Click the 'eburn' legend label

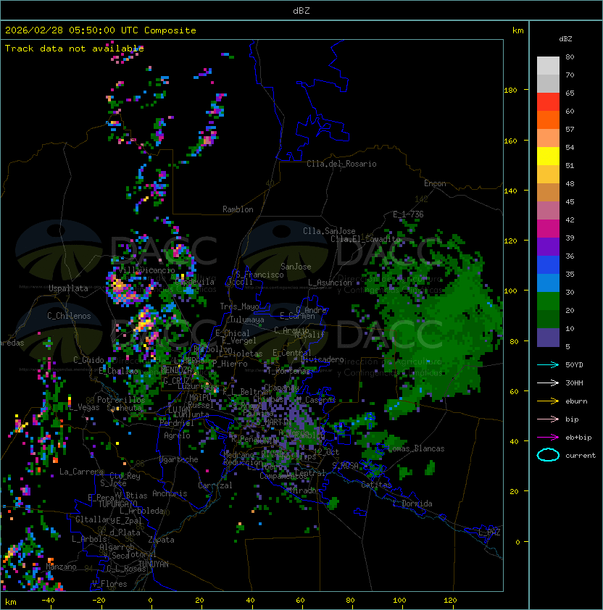576,401
